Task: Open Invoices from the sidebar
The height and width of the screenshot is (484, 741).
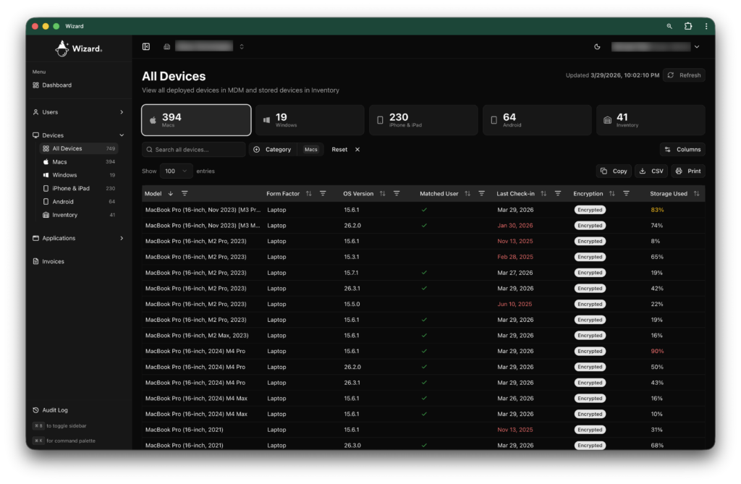Action: (53, 262)
